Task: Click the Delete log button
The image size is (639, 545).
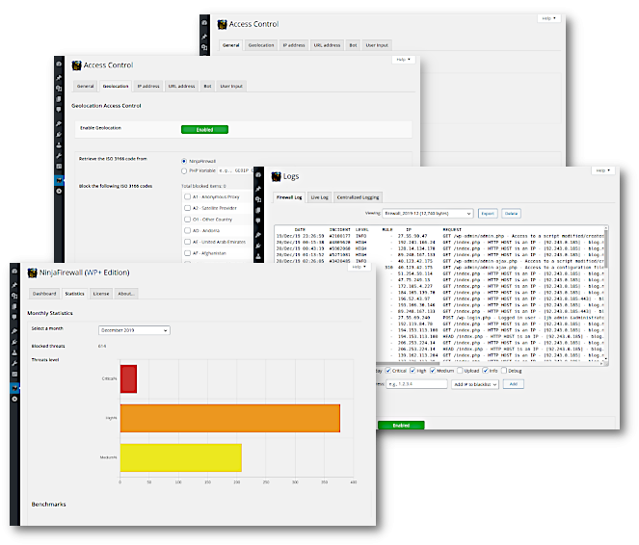Action: pos(511,213)
